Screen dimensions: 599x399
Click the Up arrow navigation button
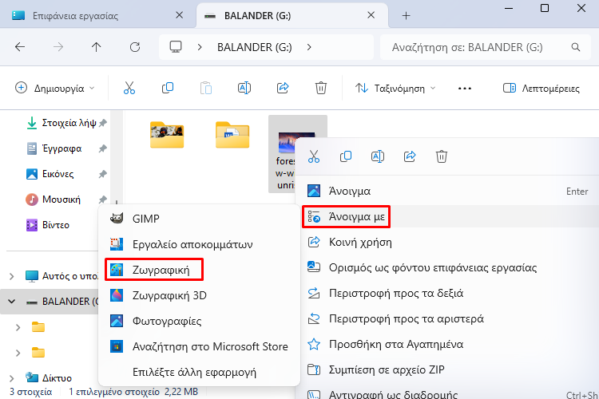[97, 47]
